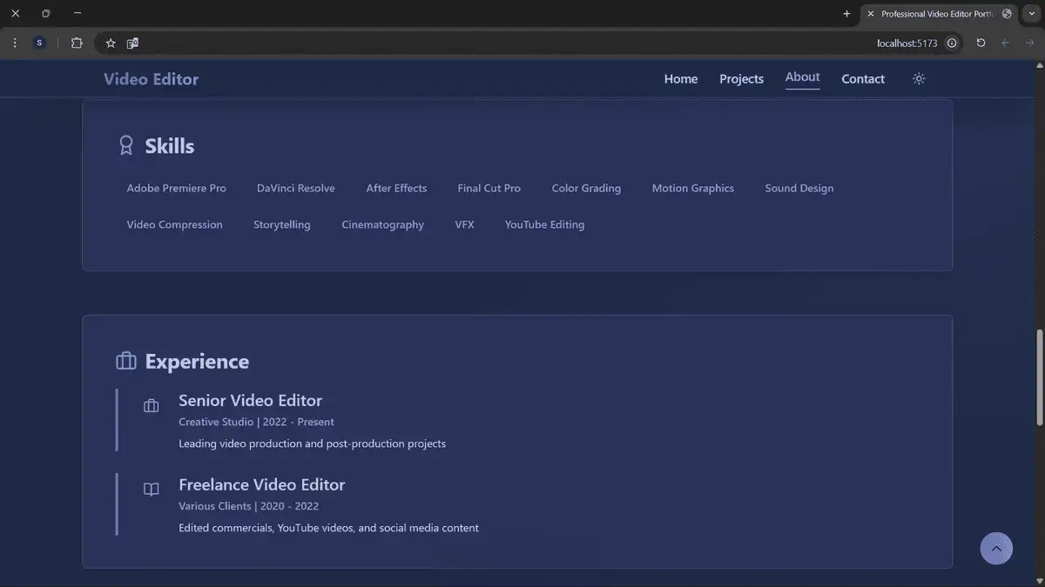Click the Sound Design skill tag
Image resolution: width=1045 pixels, height=587 pixels.
[799, 188]
